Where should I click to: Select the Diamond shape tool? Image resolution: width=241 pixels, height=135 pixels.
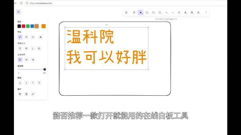click(x=153, y=12)
